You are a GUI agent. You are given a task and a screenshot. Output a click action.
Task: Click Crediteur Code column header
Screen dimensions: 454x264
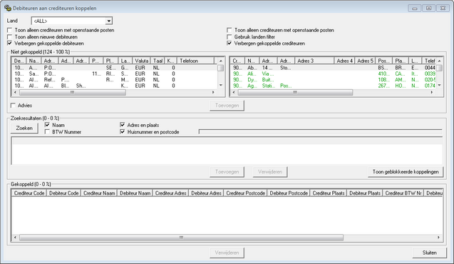click(29, 193)
